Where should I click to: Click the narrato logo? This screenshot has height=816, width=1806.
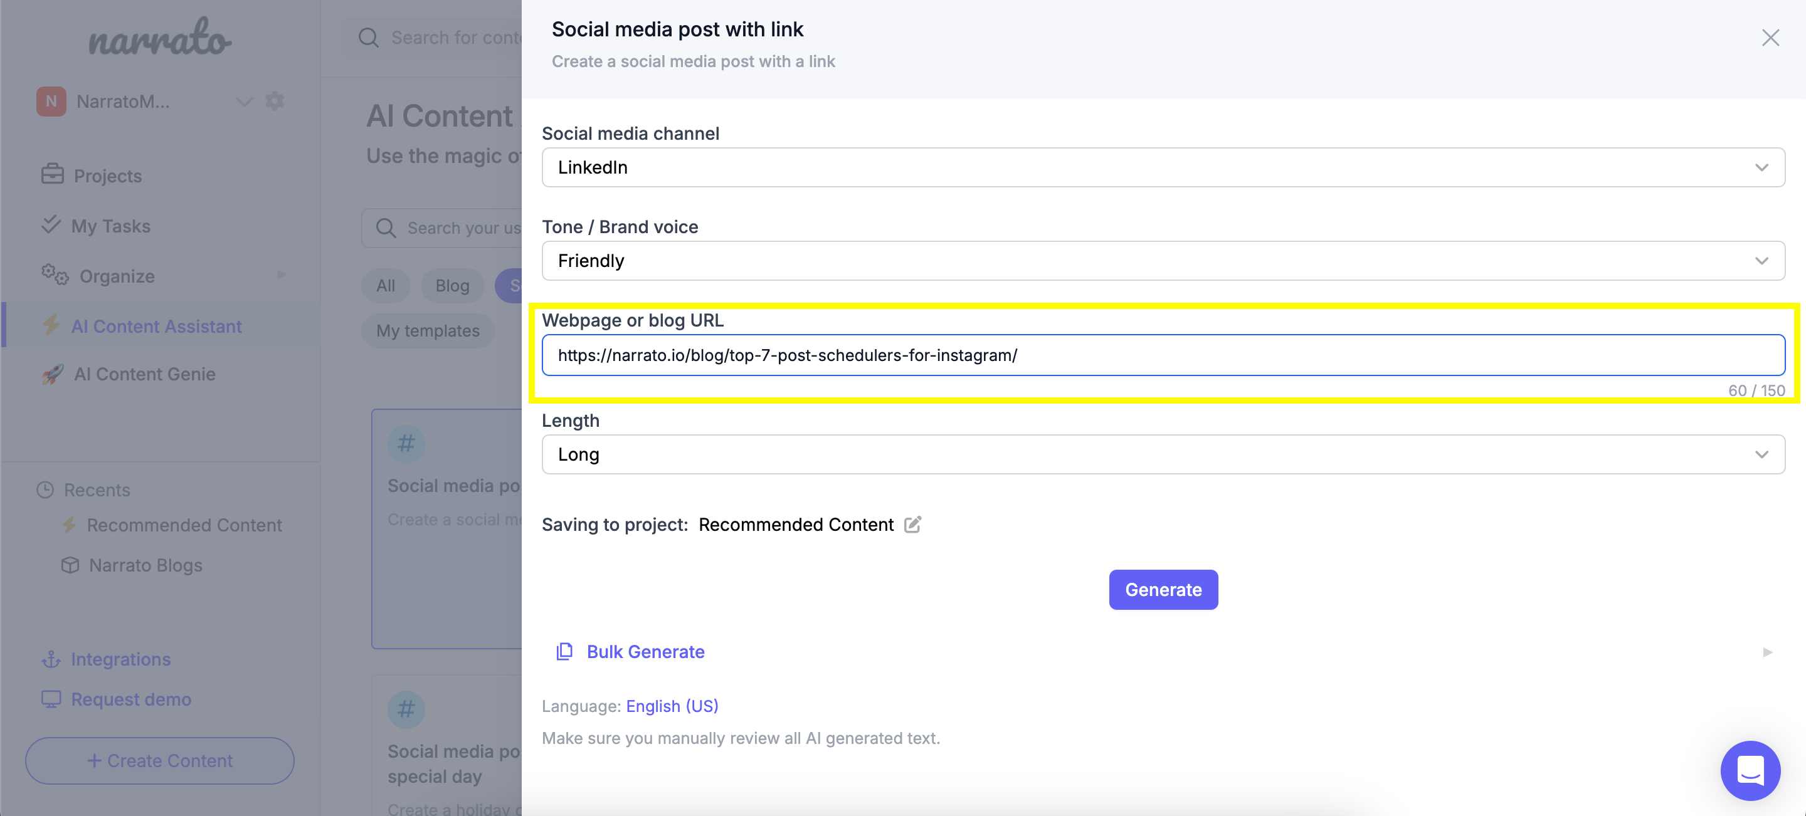160,37
